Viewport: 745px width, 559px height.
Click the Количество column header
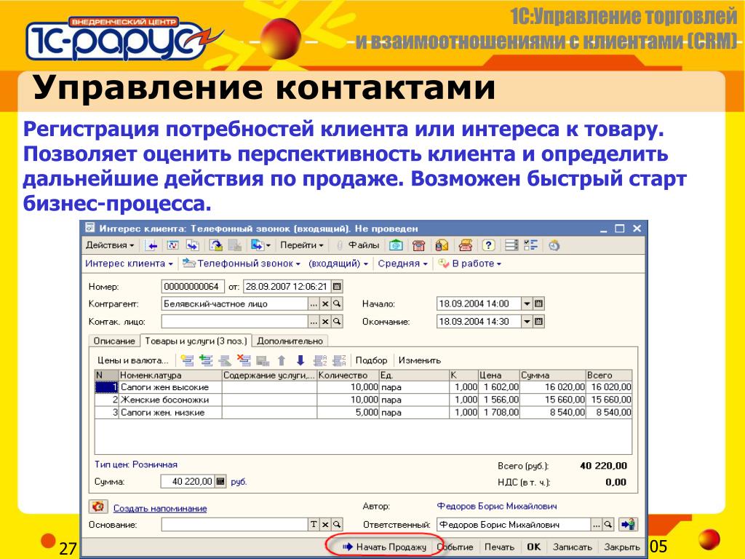(348, 375)
